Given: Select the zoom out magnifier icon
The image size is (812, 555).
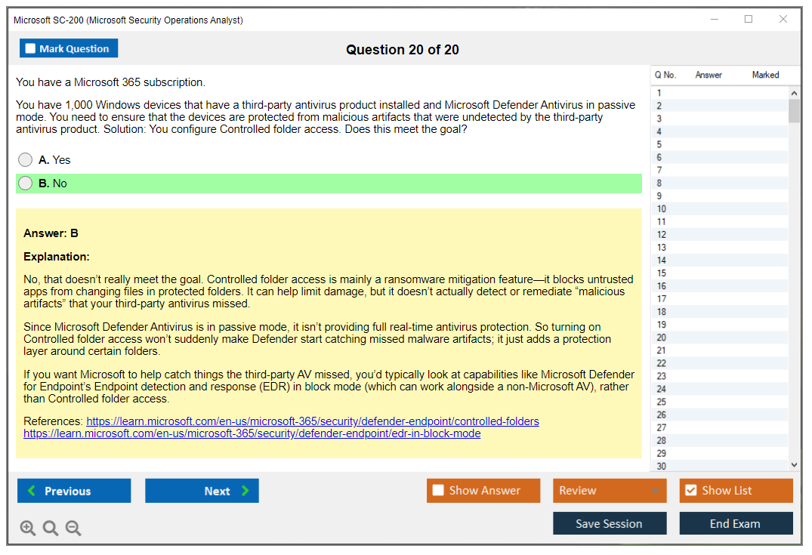Looking at the screenshot, I should pos(73,528).
